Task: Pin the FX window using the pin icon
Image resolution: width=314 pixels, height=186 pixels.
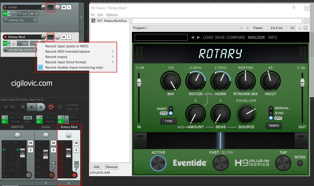Action: [294, 7]
